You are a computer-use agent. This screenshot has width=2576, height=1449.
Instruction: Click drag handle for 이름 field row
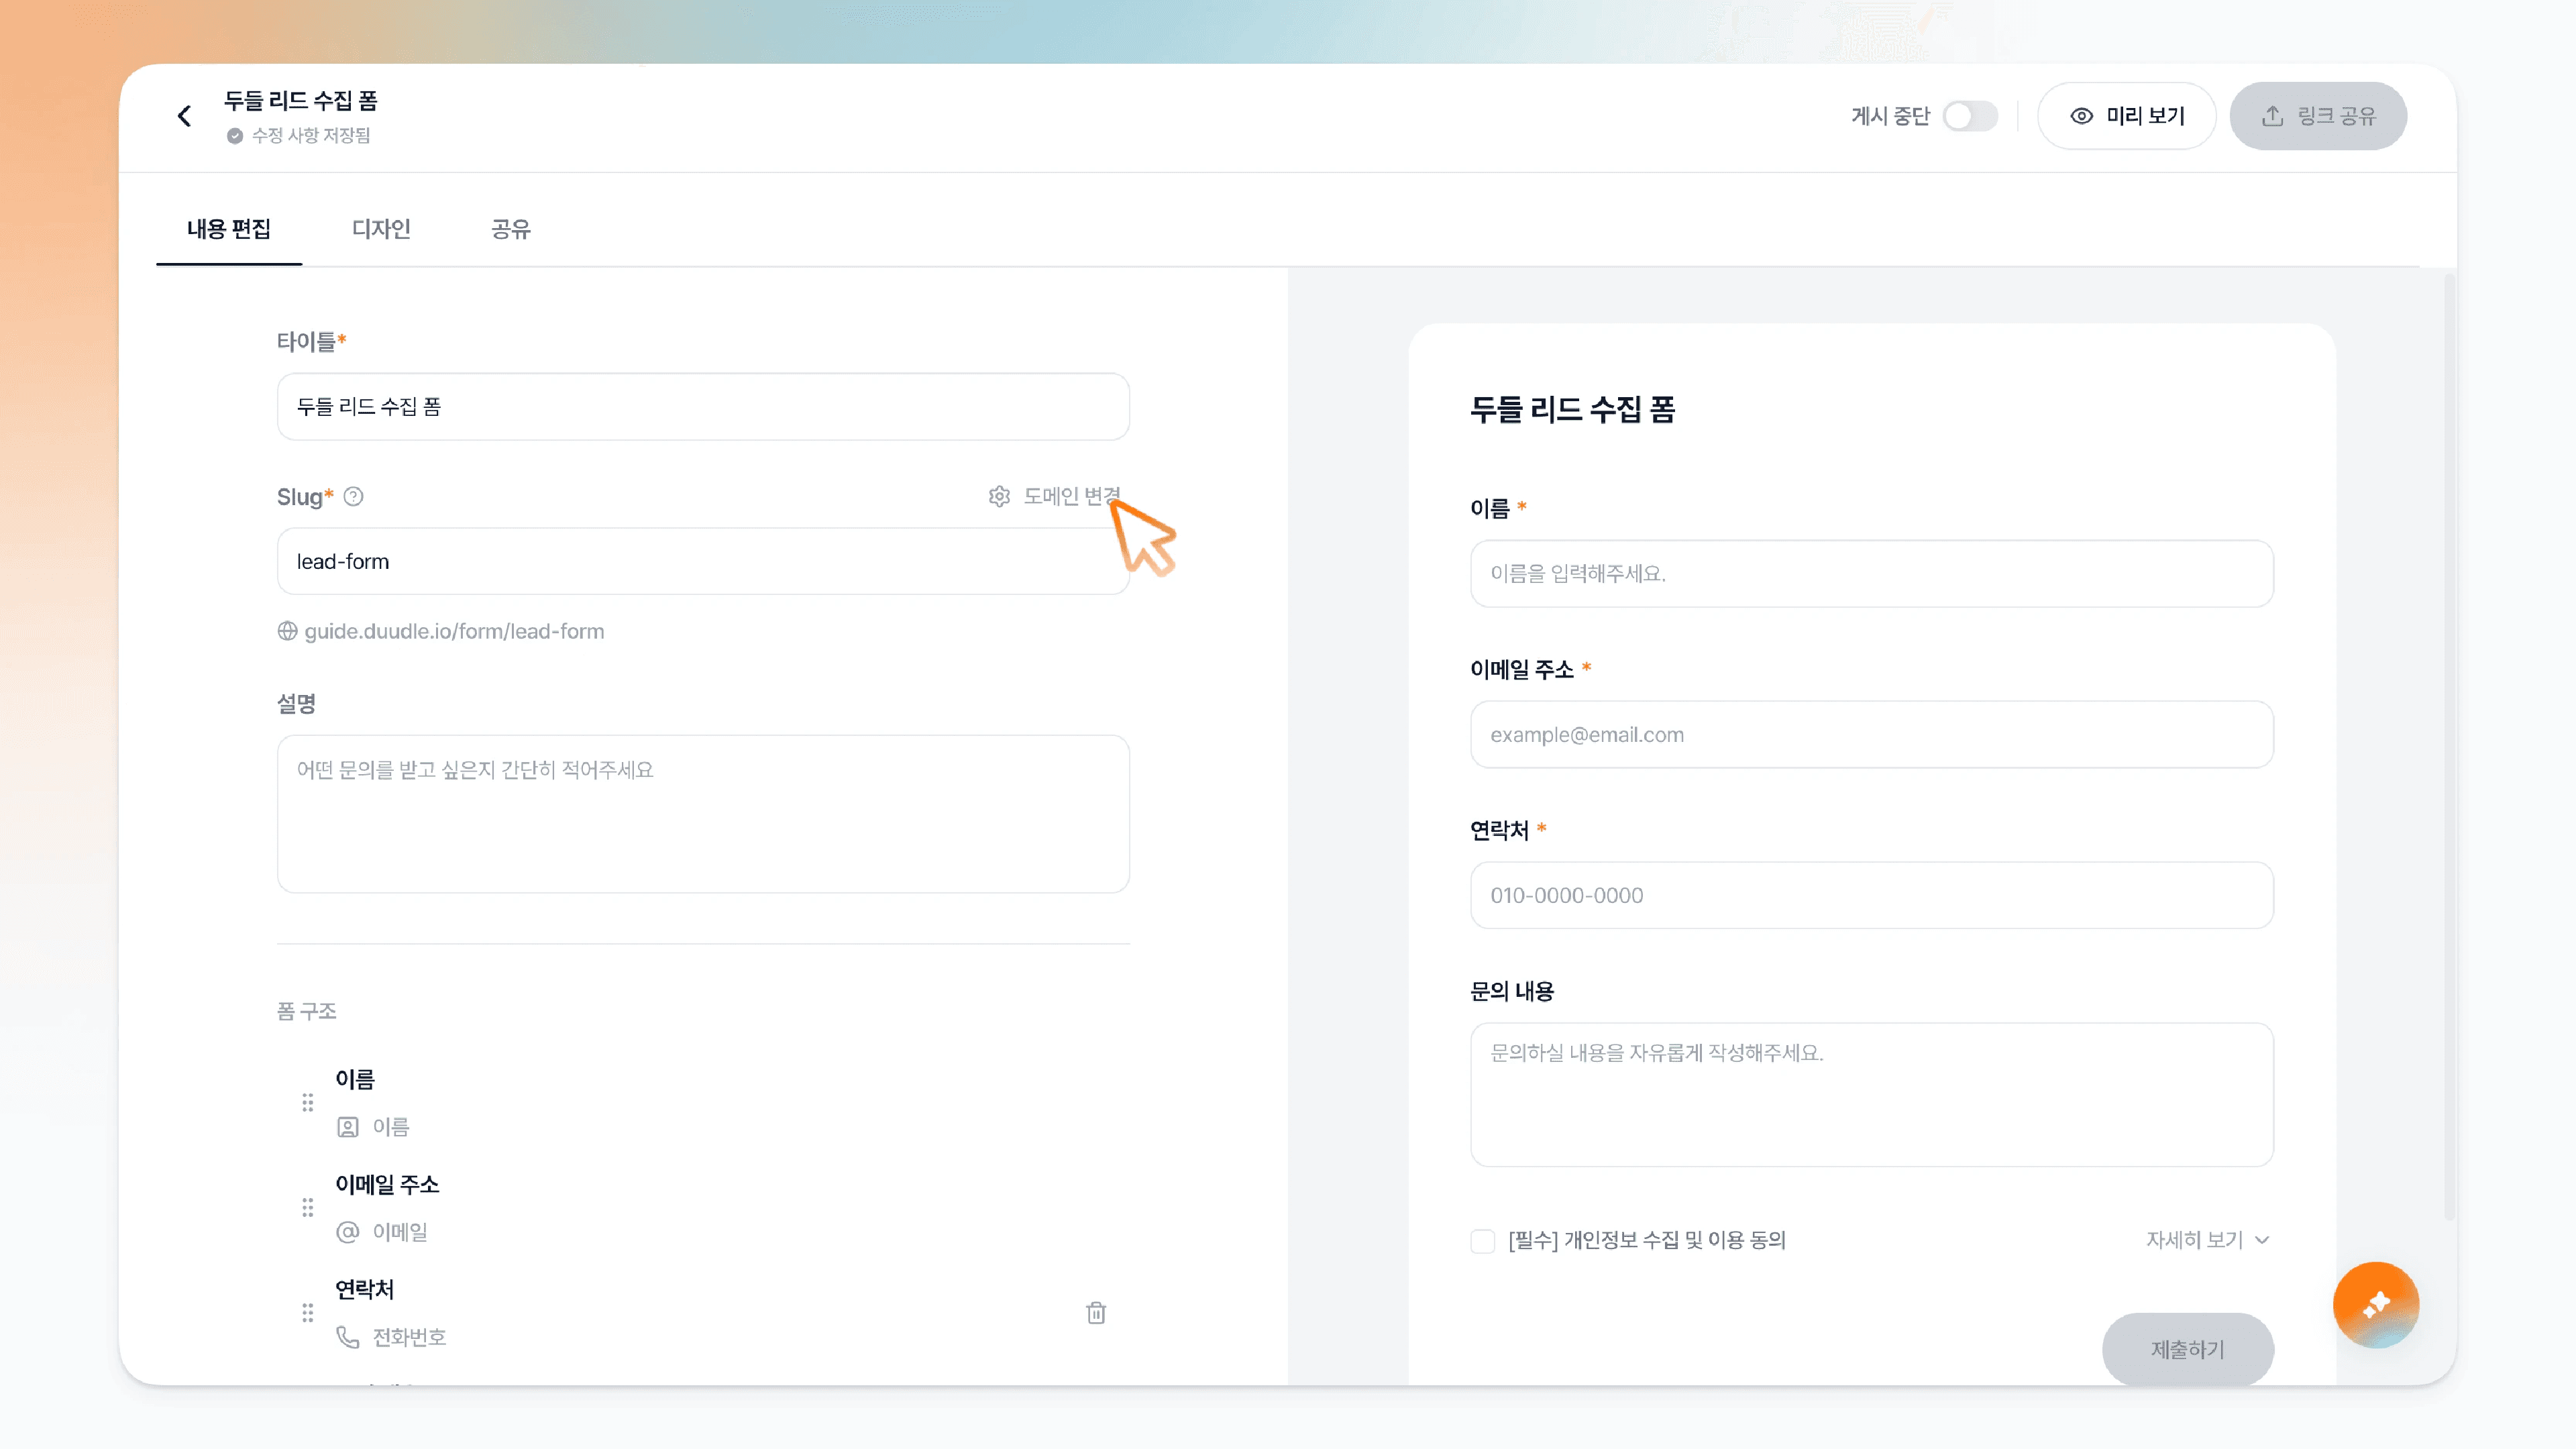307,1102
